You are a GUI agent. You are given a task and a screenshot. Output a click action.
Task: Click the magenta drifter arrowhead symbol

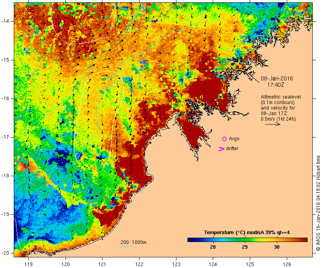[x=222, y=149]
